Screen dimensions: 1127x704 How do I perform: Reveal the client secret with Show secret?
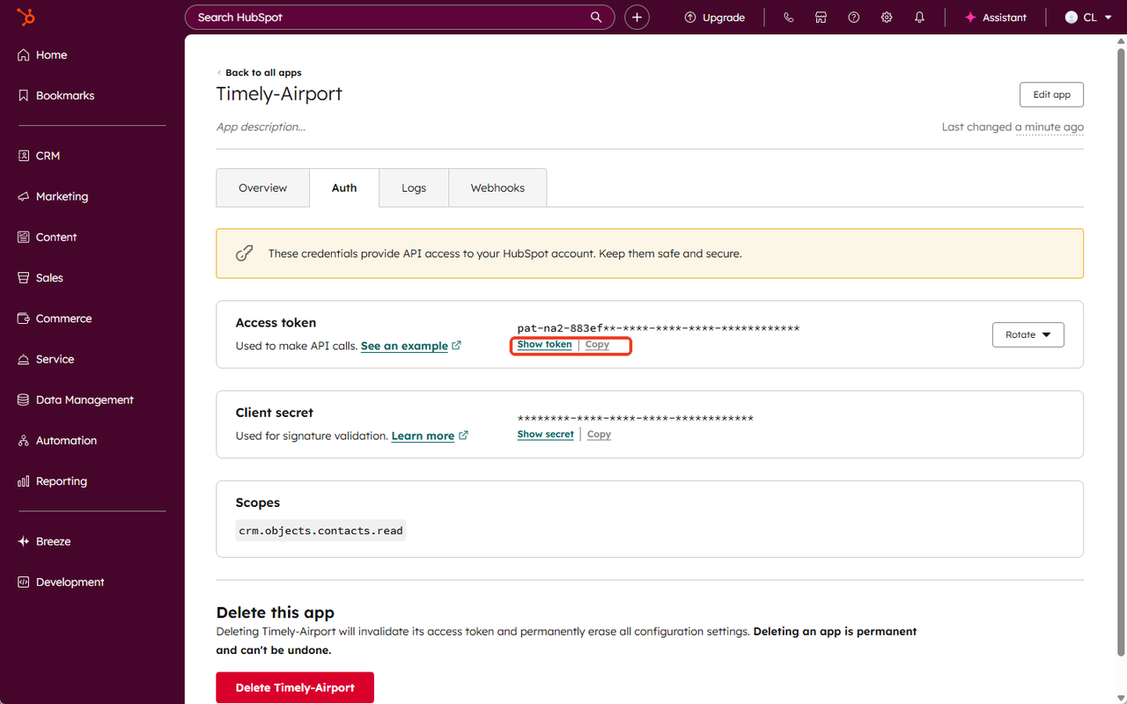pyautogui.click(x=545, y=435)
